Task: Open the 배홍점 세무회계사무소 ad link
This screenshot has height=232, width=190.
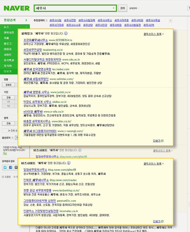Action: click(x=37, y=121)
